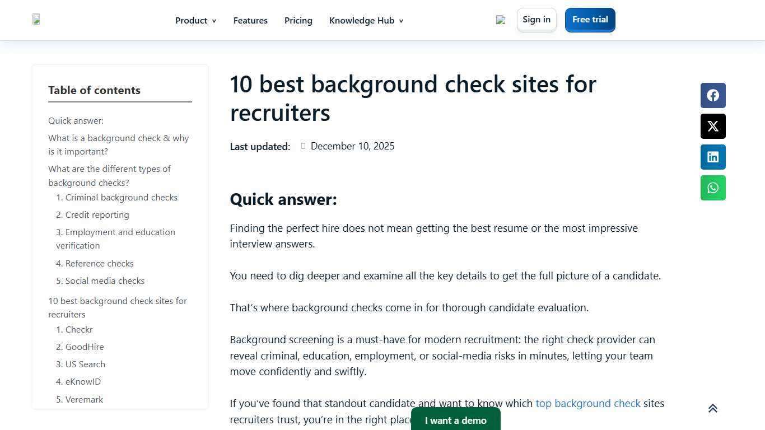Screen dimensions: 765x430
Task: Click the calendar icon beside the date
Action: (x=303, y=146)
